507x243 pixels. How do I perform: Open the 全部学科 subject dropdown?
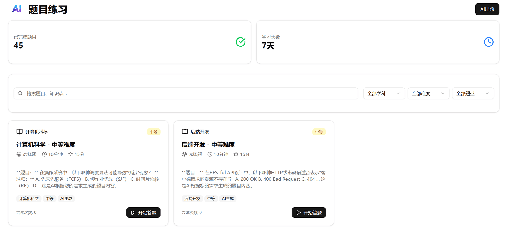(384, 93)
